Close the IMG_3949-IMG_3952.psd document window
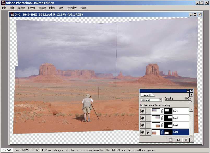Screen dimensions: 210x153 pyautogui.click(x=200, y=14)
